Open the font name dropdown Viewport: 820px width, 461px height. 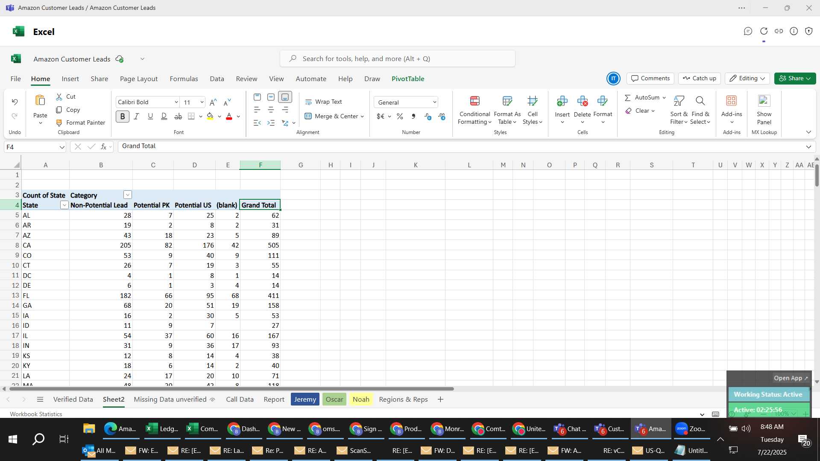(176, 102)
